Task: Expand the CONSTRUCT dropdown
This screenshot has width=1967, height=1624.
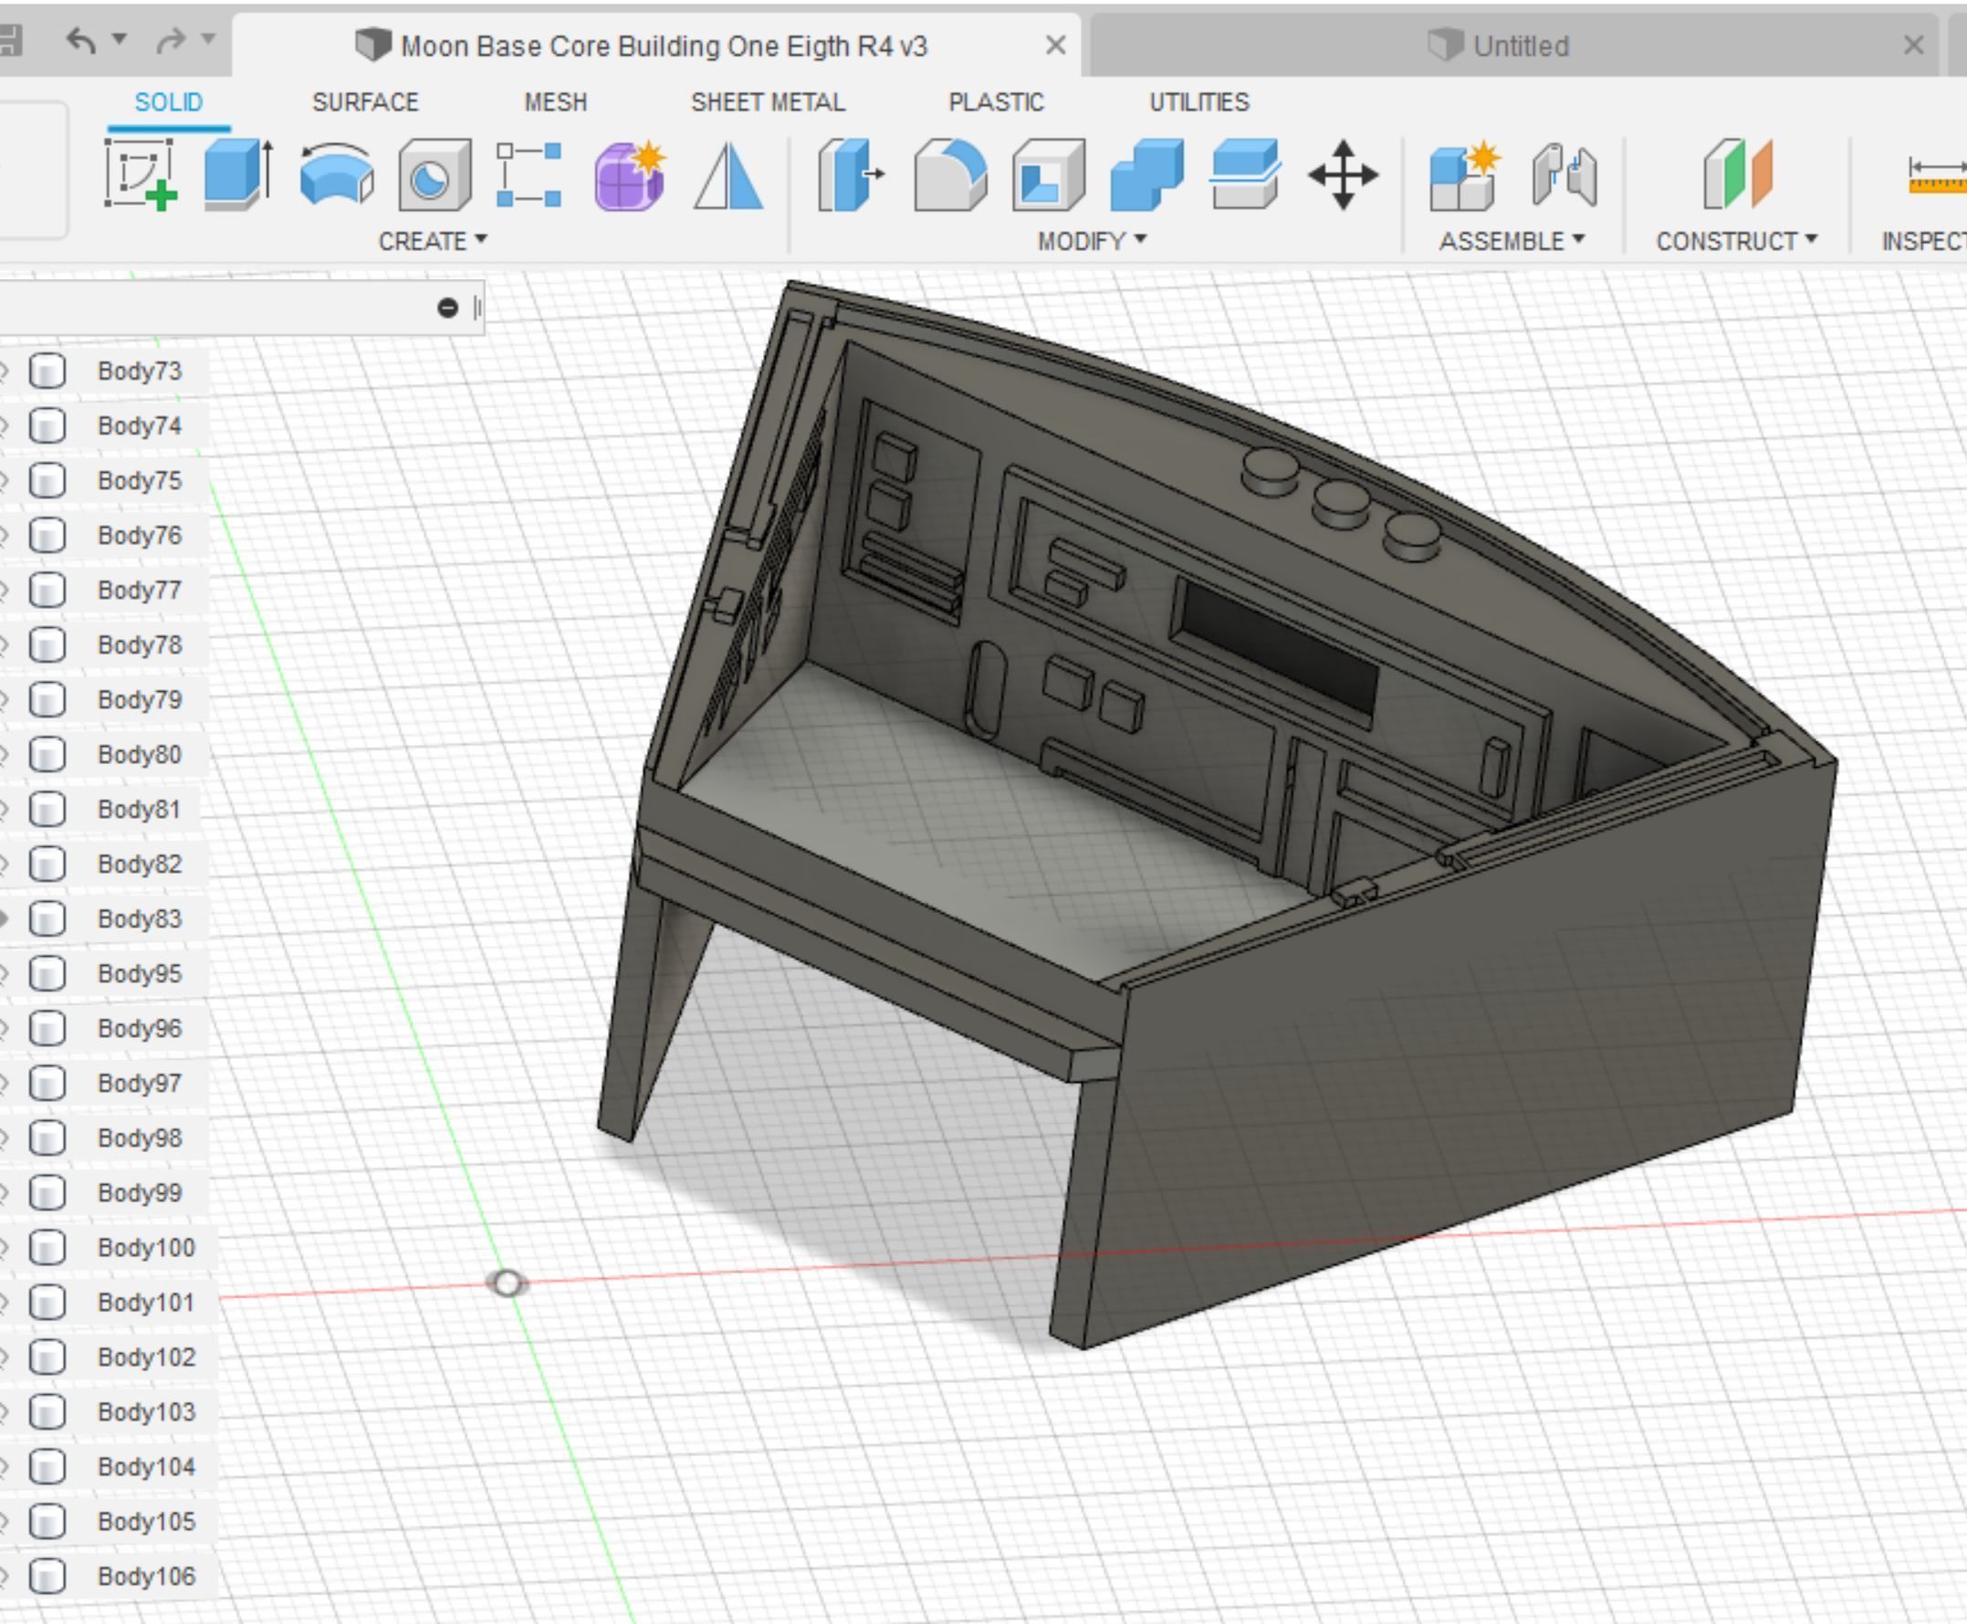Action: [x=1736, y=241]
